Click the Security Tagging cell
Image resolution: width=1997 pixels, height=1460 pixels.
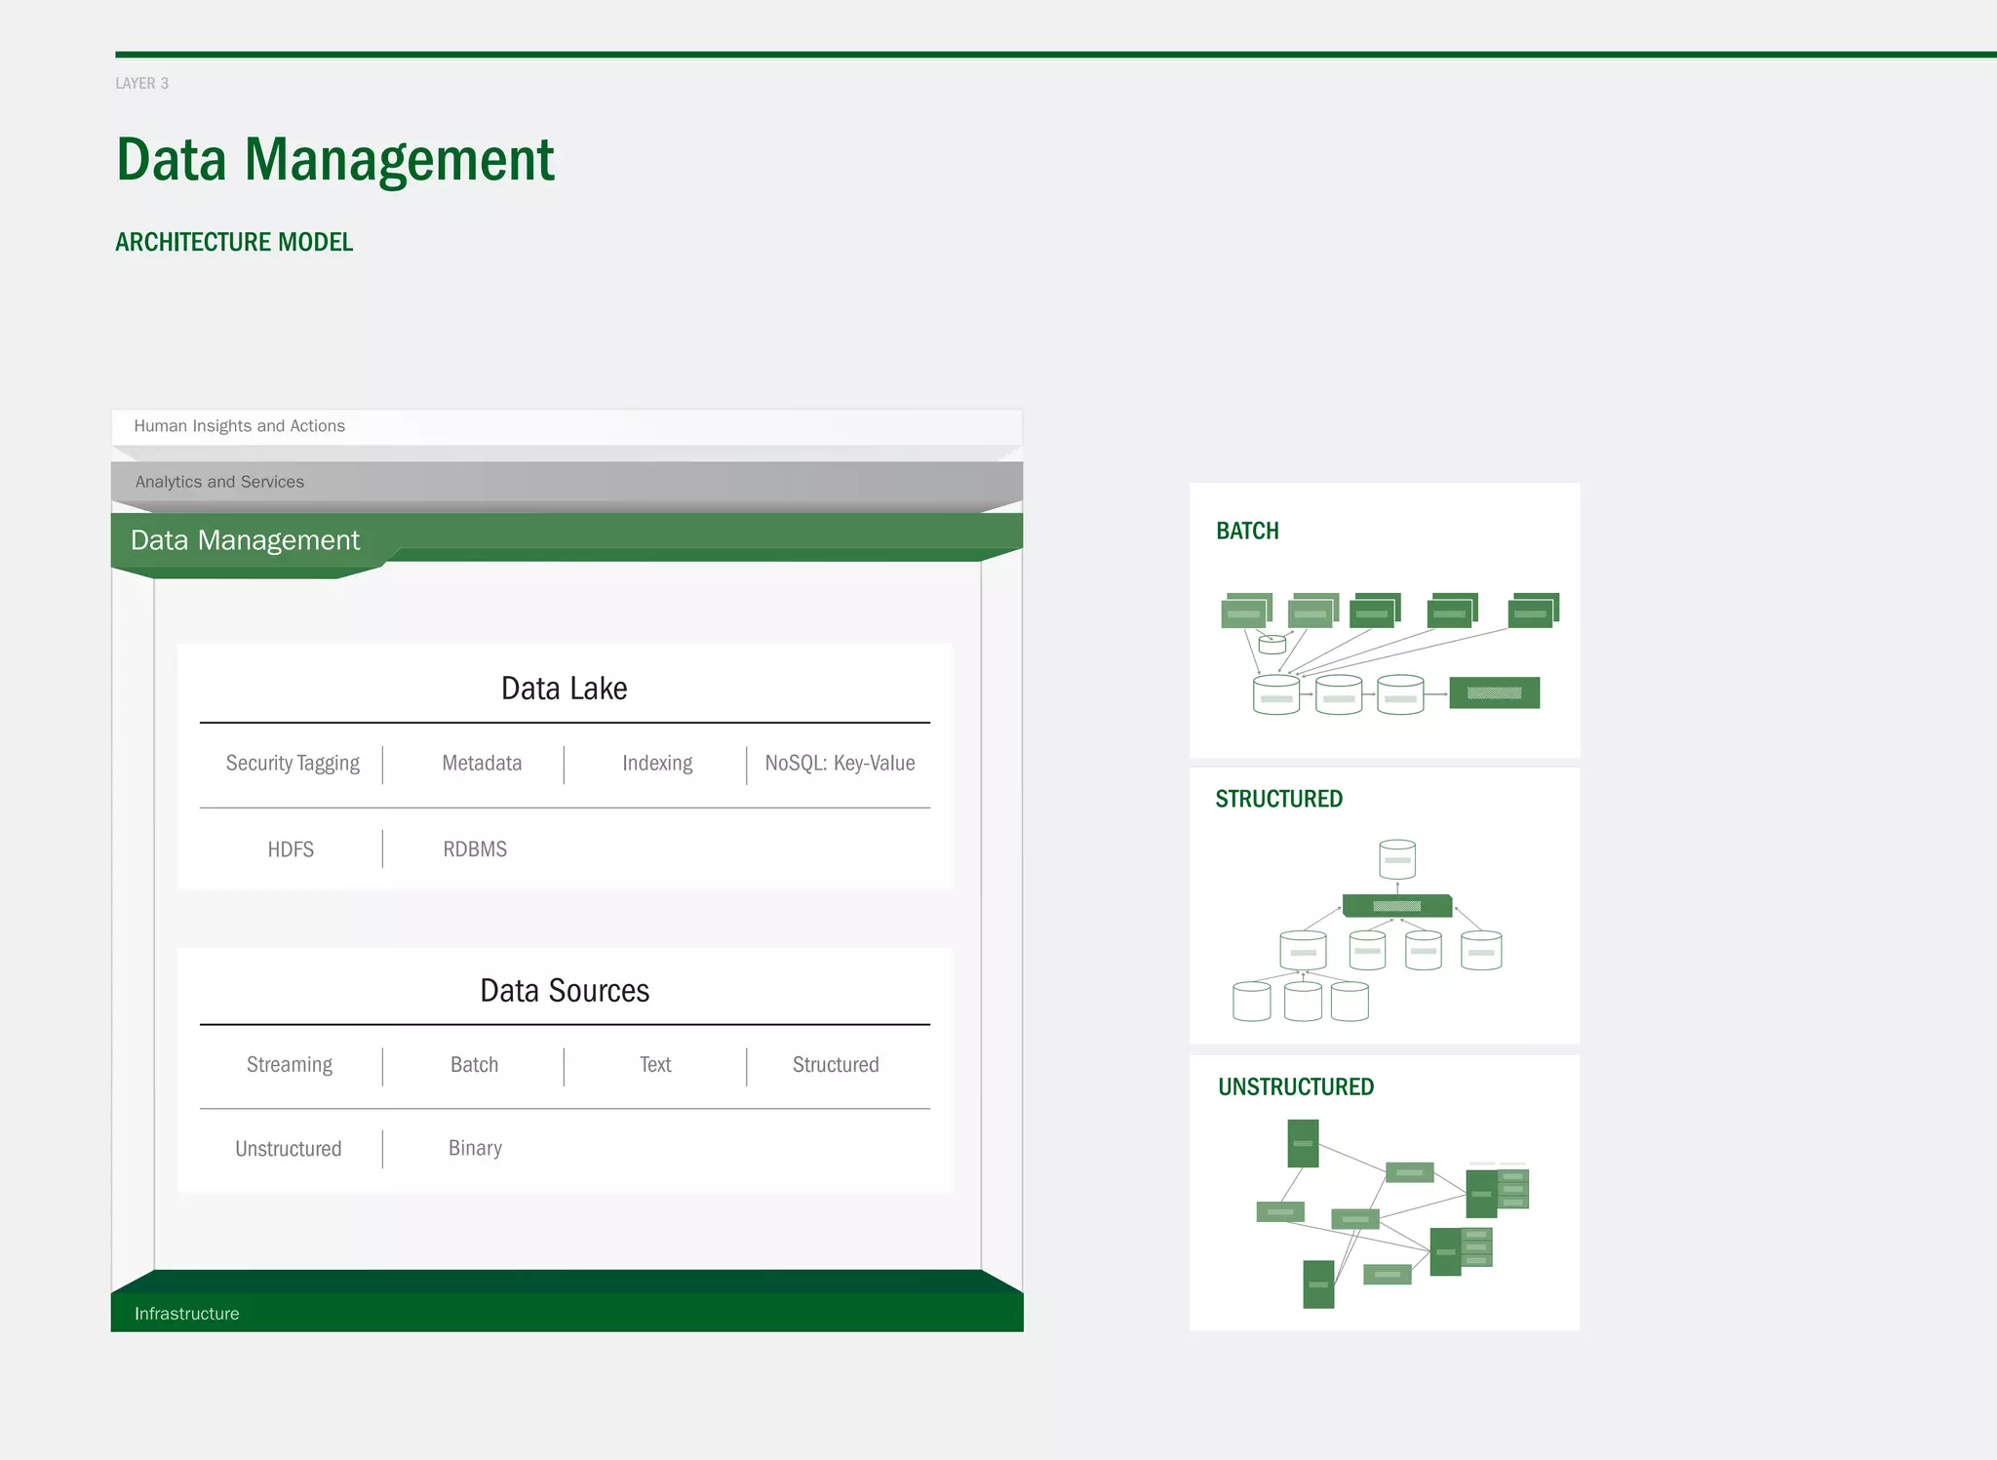pos(293,764)
